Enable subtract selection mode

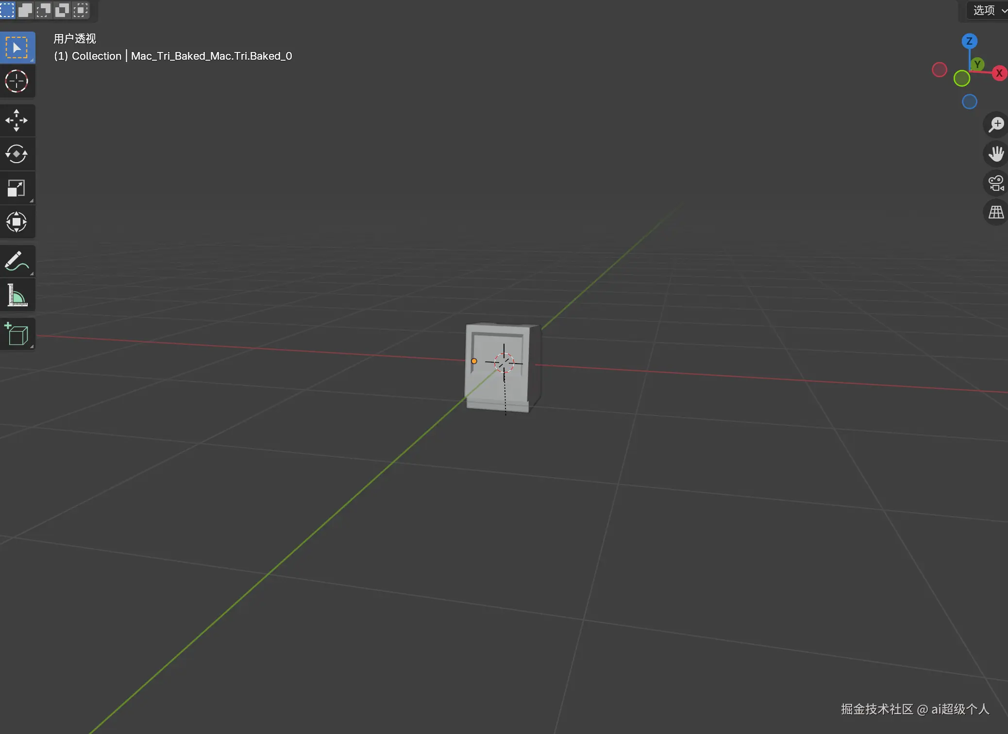[x=44, y=10]
